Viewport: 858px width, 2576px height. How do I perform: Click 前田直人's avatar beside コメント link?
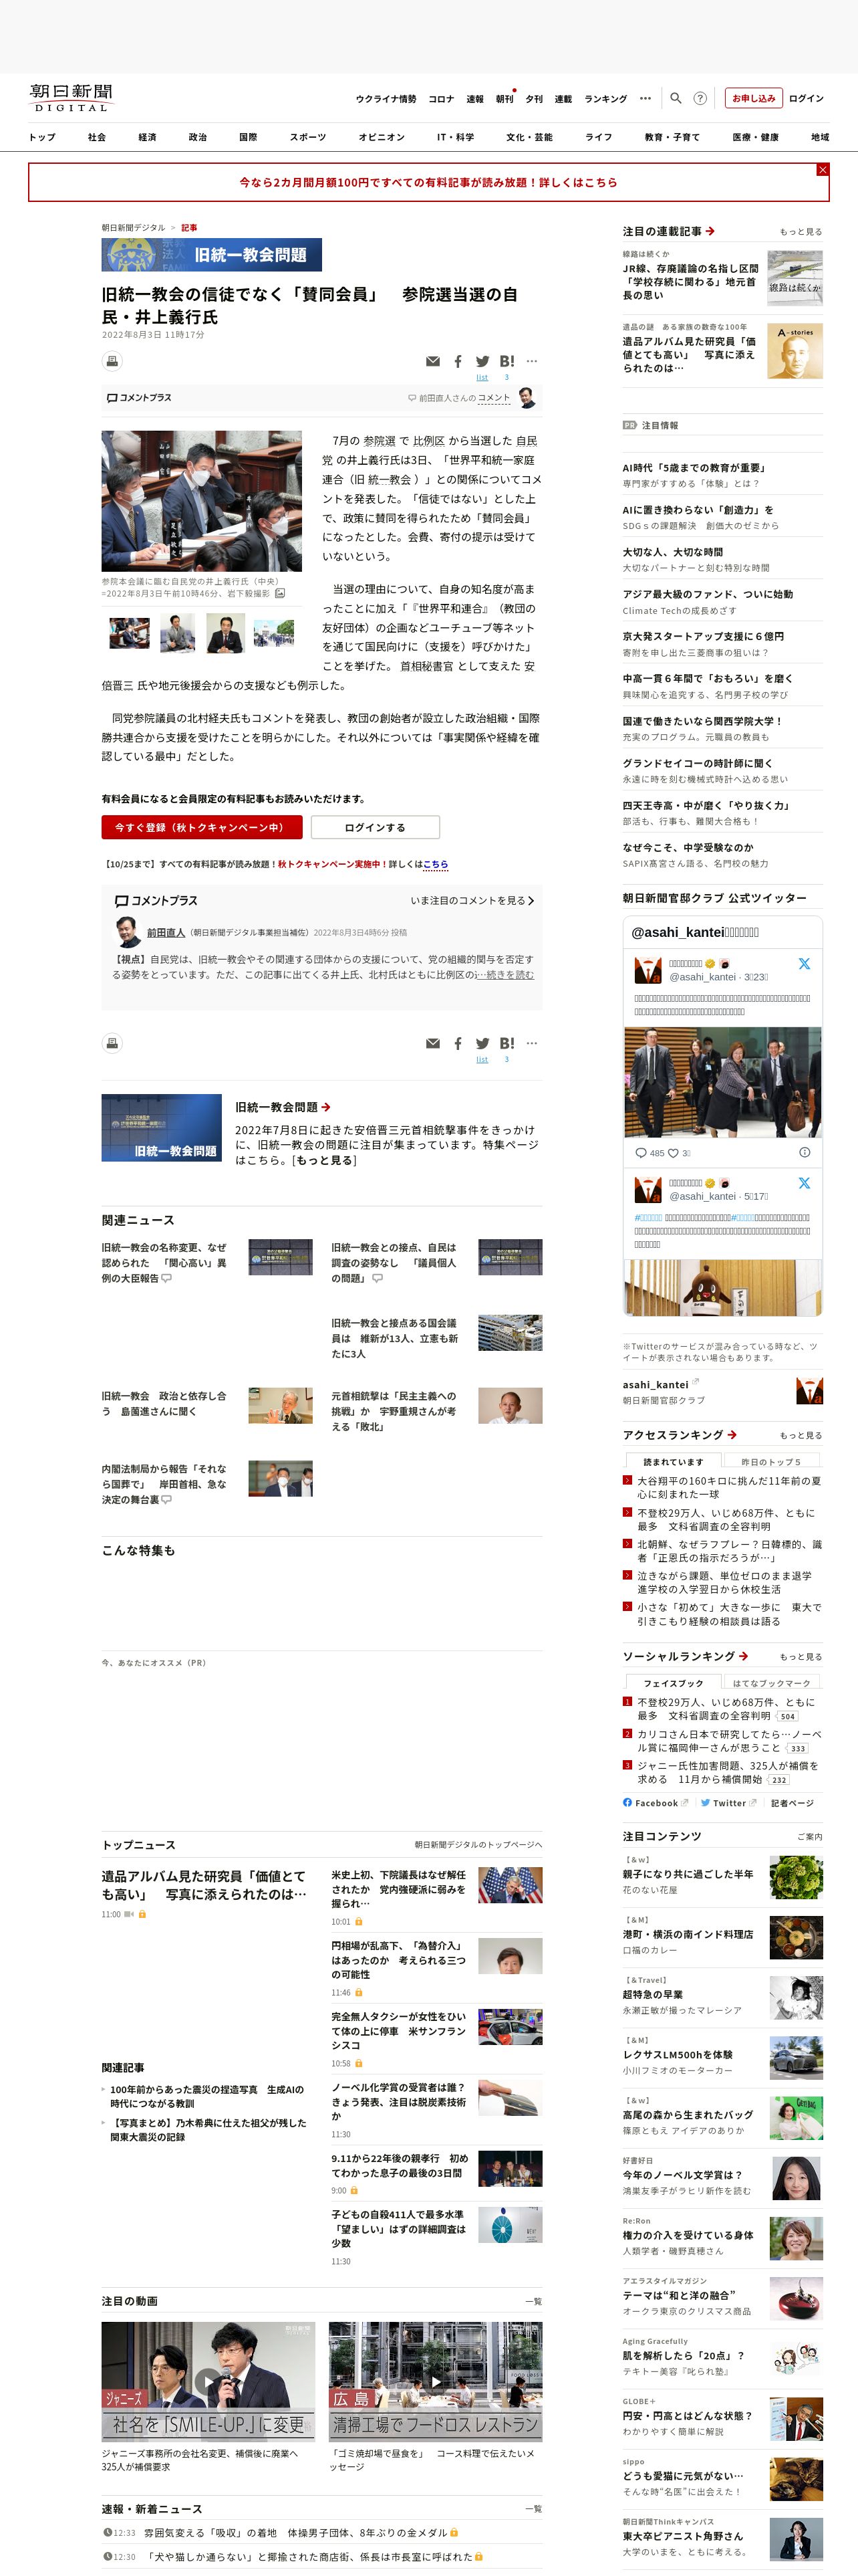[x=527, y=398]
